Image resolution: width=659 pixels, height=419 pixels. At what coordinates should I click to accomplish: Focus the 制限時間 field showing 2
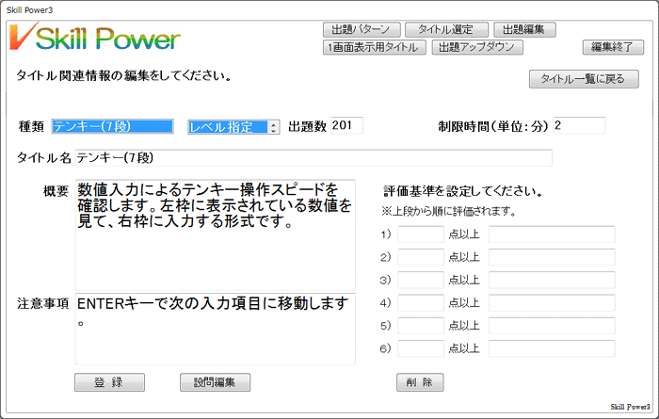tap(579, 125)
